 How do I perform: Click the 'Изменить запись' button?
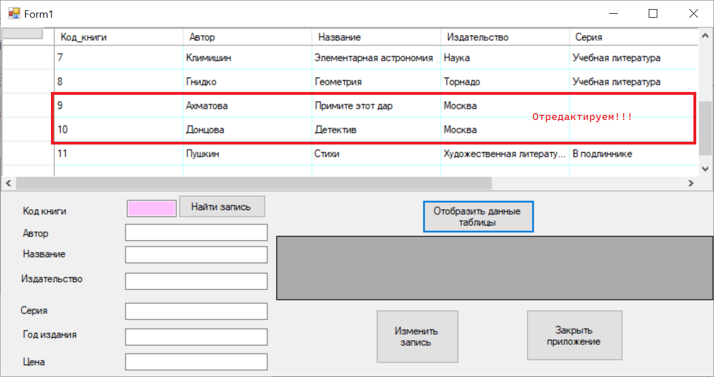pos(417,336)
